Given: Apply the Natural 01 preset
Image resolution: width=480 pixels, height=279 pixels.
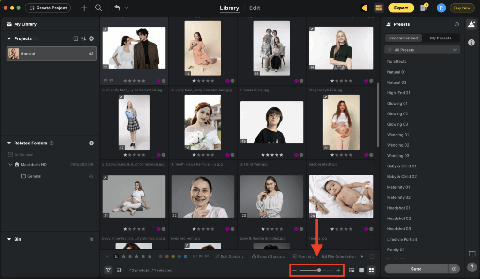Looking at the screenshot, I should pos(396,72).
